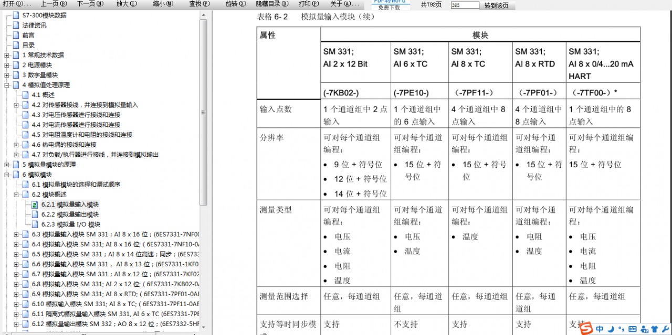Click the green current-page icon beside 6.2.1
This screenshot has width=672, height=335.
tap(35, 204)
